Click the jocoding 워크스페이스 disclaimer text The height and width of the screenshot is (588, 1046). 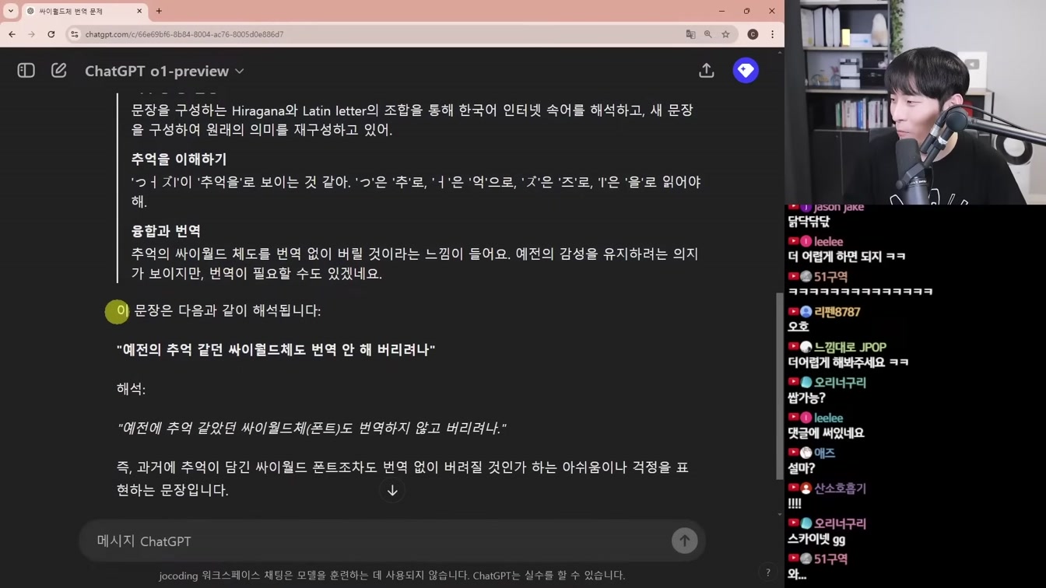(392, 576)
